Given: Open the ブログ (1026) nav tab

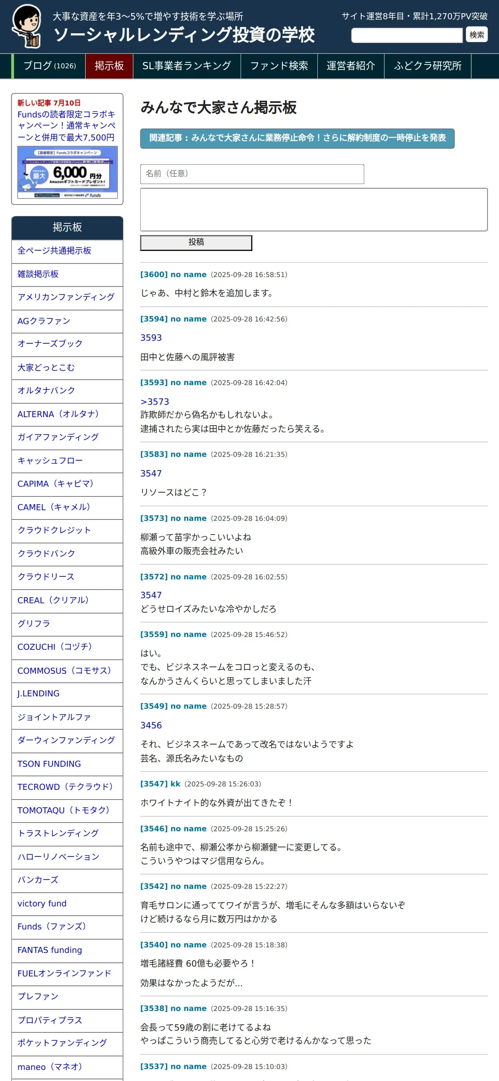Looking at the screenshot, I should tap(49, 66).
